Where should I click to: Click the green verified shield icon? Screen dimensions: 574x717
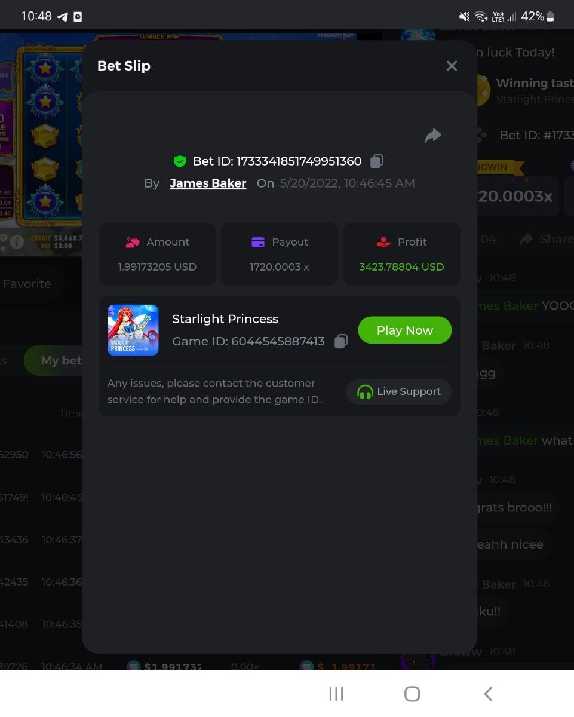180,161
